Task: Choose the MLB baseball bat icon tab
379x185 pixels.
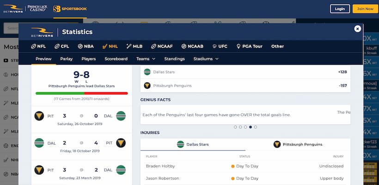Action: [x=134, y=46]
